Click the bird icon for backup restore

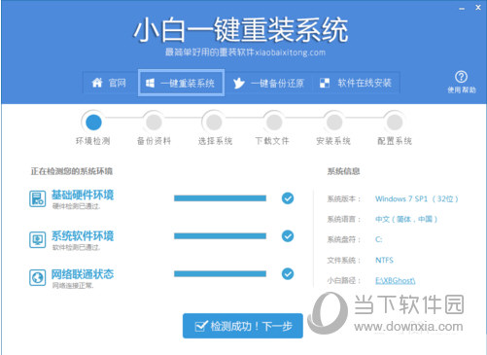[x=239, y=84]
